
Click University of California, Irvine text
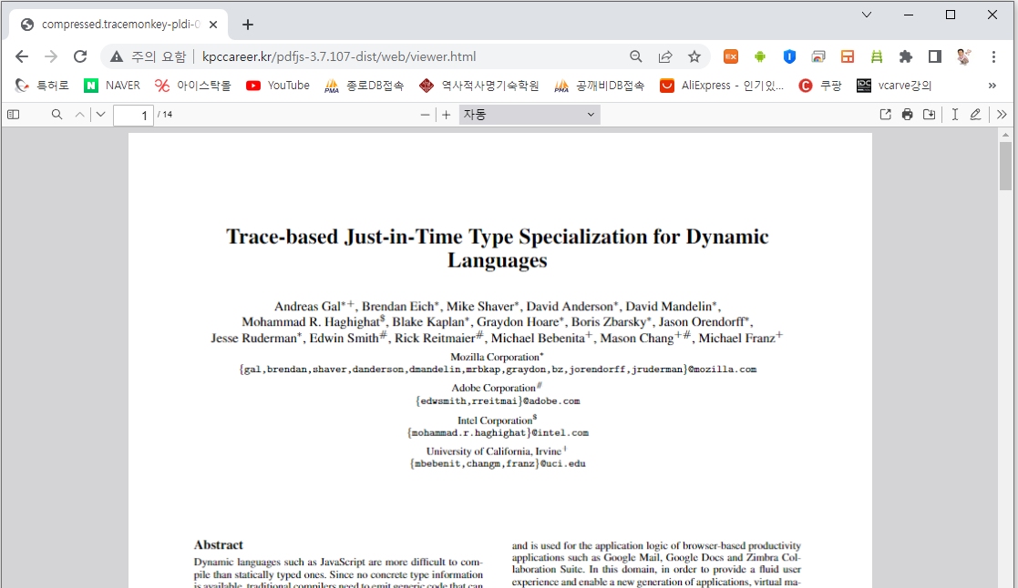(496, 451)
